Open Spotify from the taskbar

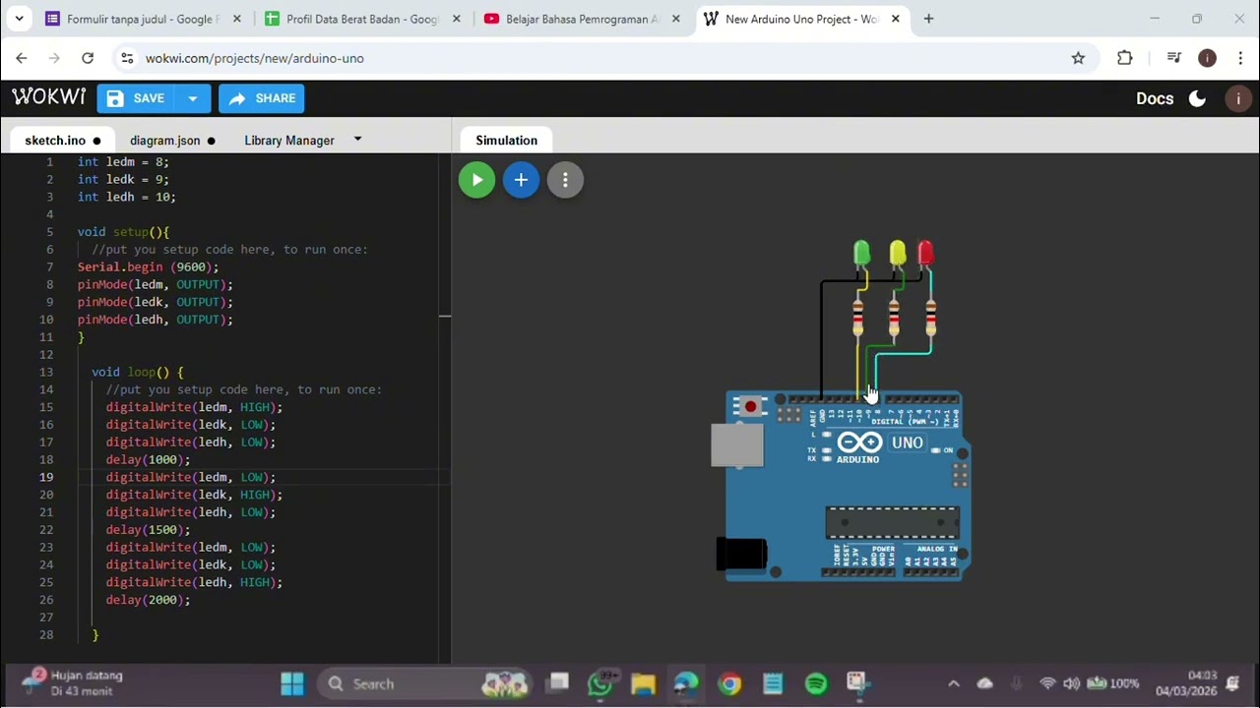(816, 683)
